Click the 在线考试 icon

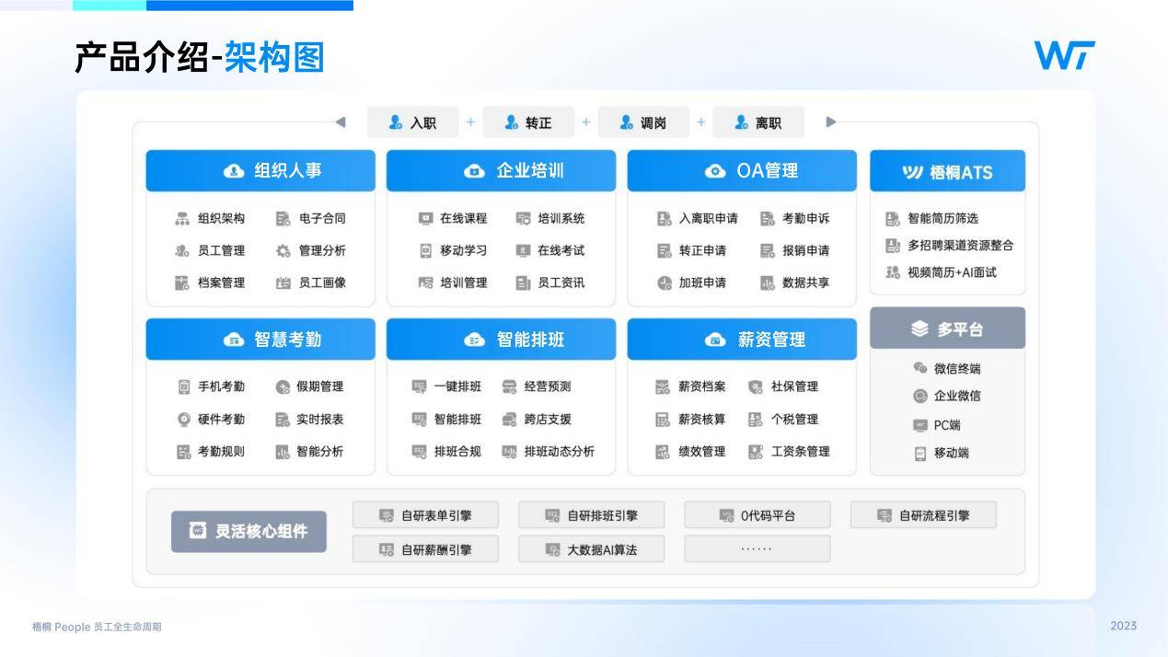(523, 250)
